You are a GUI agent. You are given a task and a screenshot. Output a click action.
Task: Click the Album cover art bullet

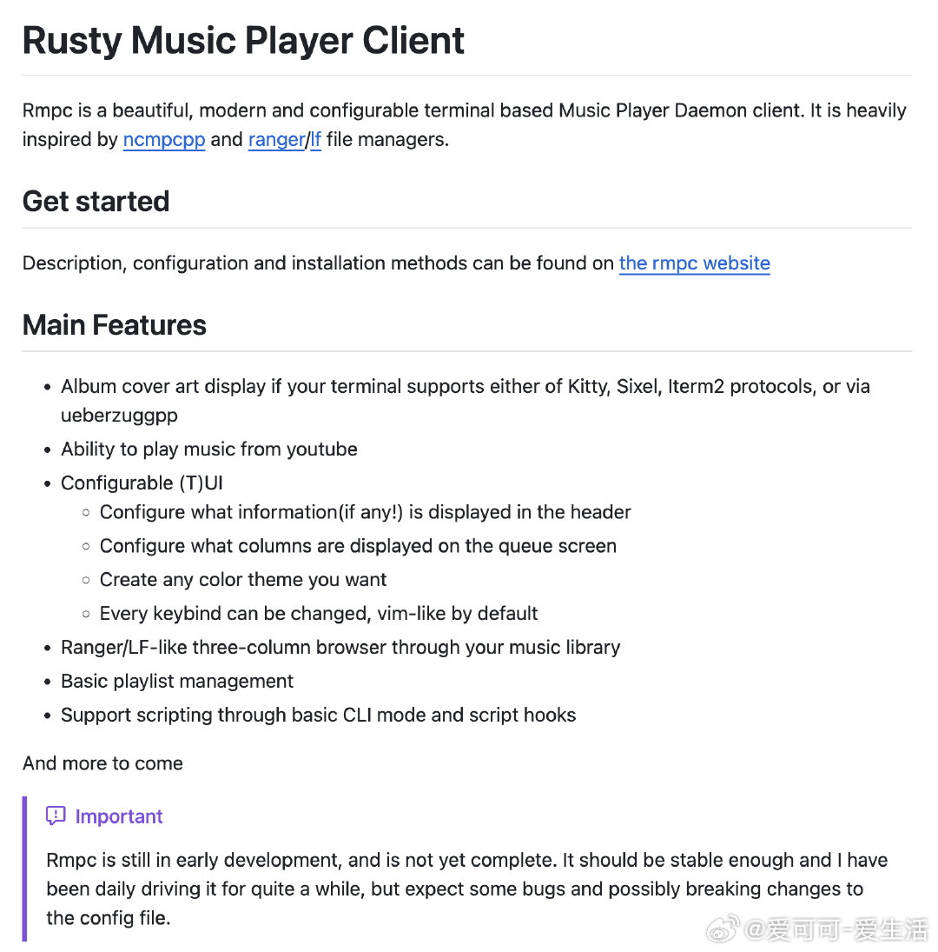point(465,387)
